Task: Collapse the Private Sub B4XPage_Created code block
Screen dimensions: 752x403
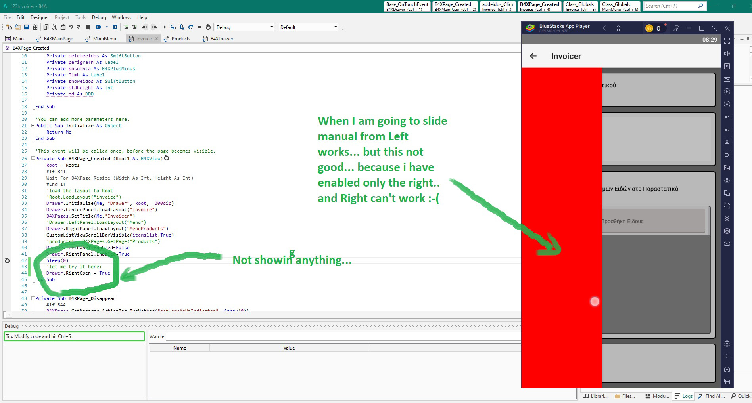Action: [33, 158]
